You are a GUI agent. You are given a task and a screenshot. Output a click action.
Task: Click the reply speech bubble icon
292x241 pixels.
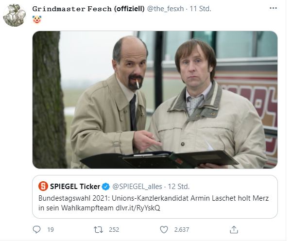(37, 229)
